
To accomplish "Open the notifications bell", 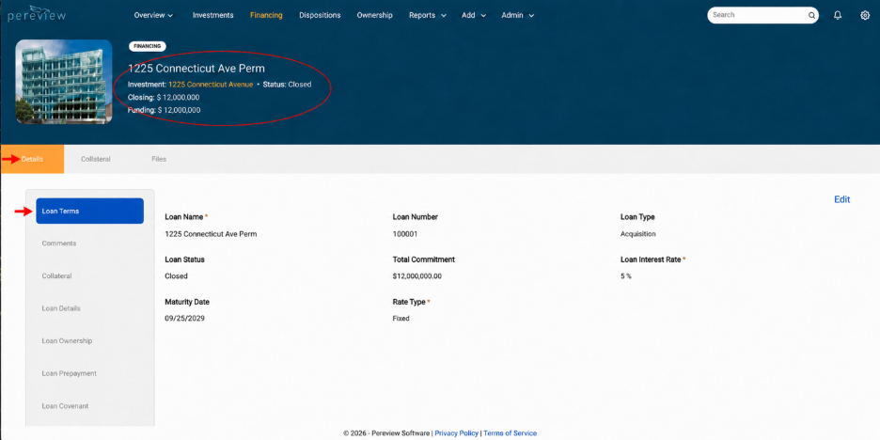I will click(x=838, y=15).
